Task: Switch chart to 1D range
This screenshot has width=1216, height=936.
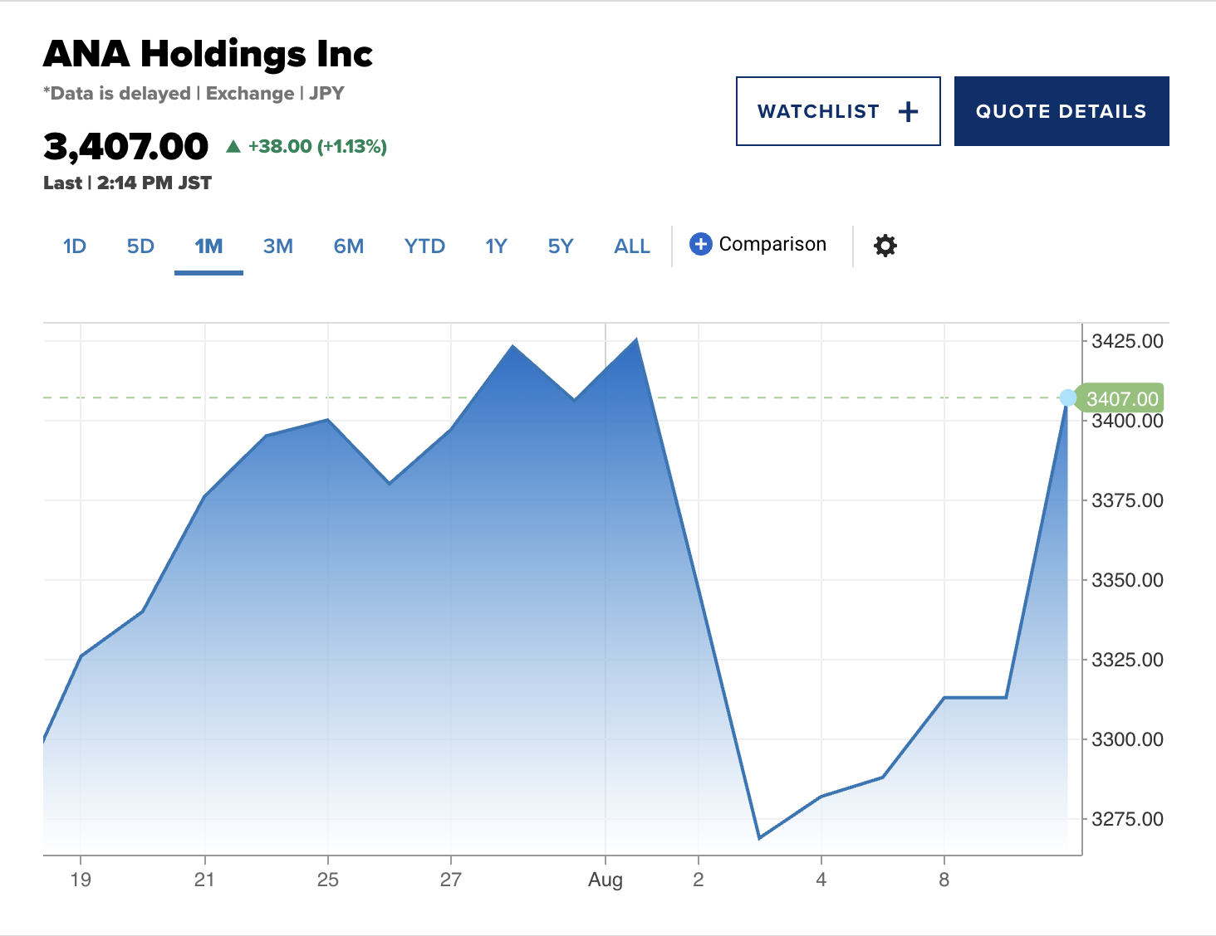Action: (x=75, y=246)
